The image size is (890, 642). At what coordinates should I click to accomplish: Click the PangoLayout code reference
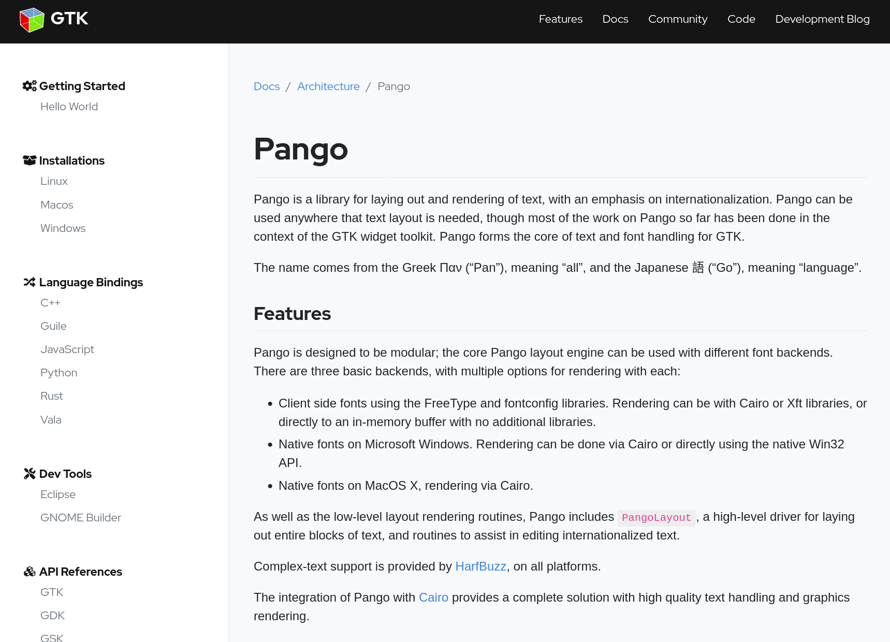tap(656, 518)
